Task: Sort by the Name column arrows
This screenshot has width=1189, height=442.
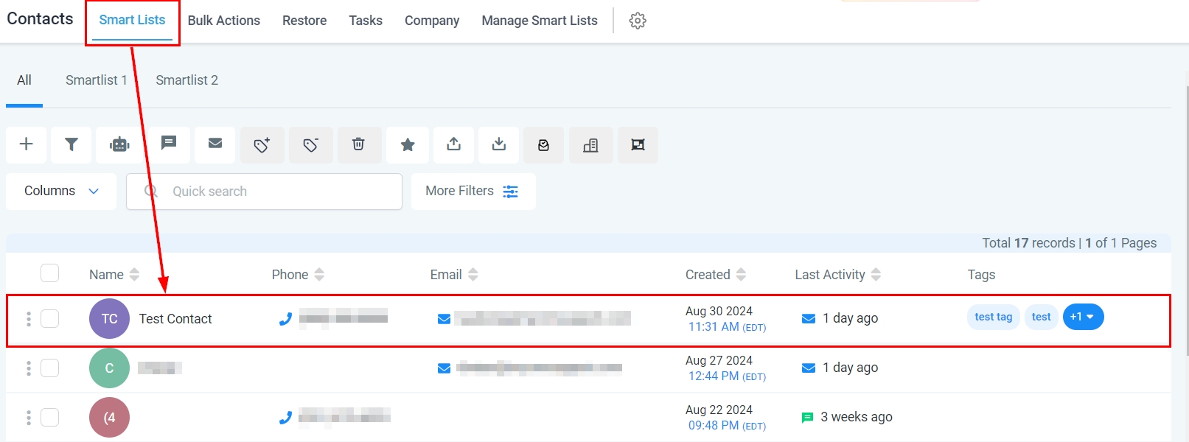Action: (x=134, y=275)
